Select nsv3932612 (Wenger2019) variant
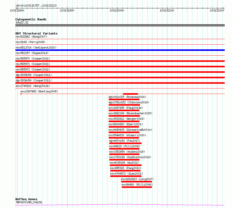This screenshot has height=208, width=232. click(126, 119)
